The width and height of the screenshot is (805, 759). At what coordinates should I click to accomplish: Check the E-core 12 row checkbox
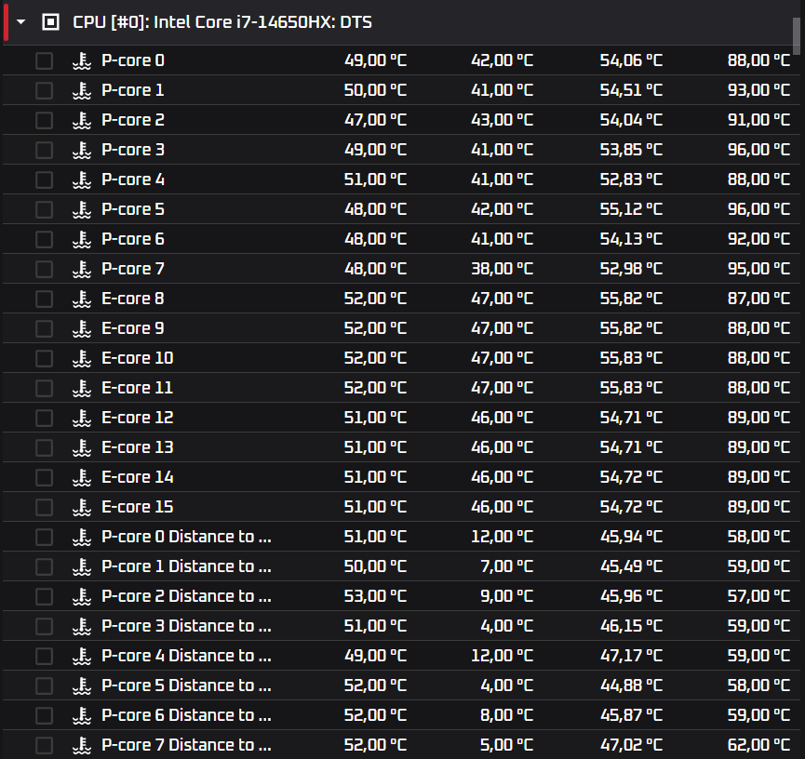point(44,418)
